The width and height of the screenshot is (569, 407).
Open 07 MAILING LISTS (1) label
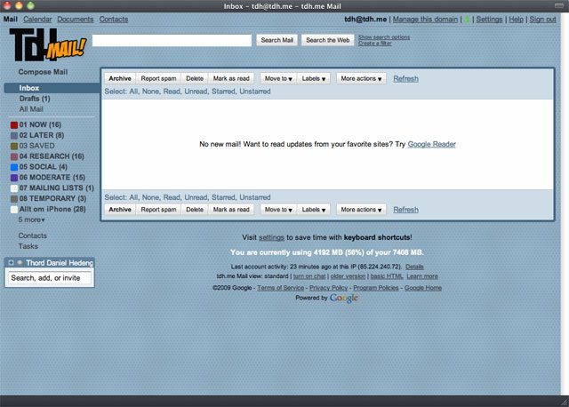[57, 188]
